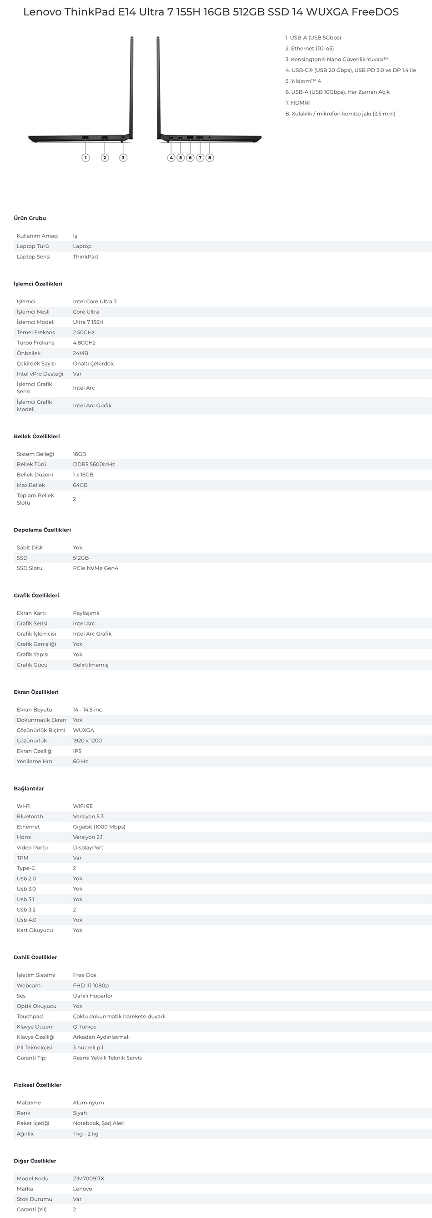This screenshot has height=1218, width=432.
Task: Select the '1. USB-A (USB 5Gbps)' port line
Action: pos(313,38)
